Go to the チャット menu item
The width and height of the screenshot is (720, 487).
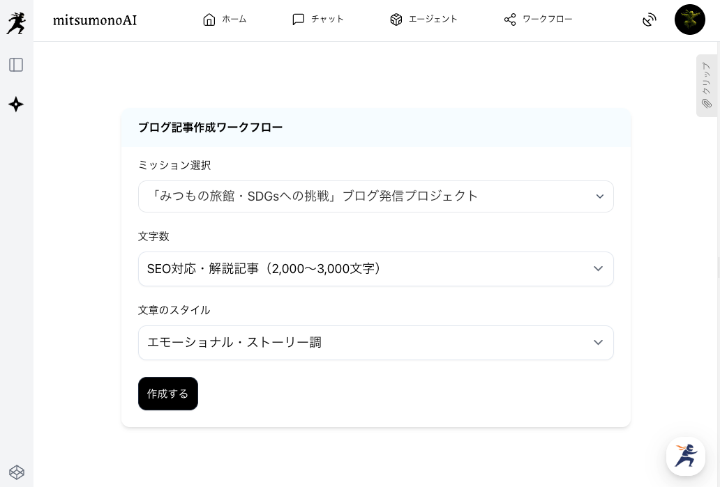327,20
